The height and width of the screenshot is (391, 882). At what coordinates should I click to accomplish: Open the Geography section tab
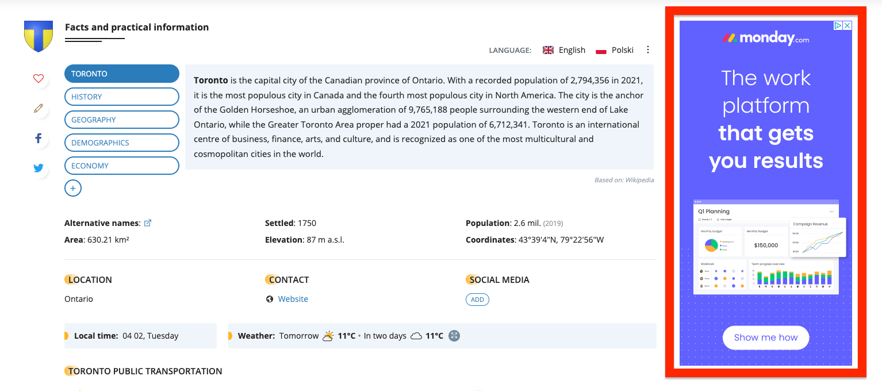pos(122,120)
